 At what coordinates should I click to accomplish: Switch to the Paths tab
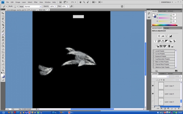tap(170, 74)
